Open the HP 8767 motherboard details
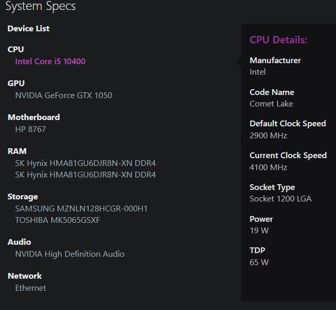 30,129
